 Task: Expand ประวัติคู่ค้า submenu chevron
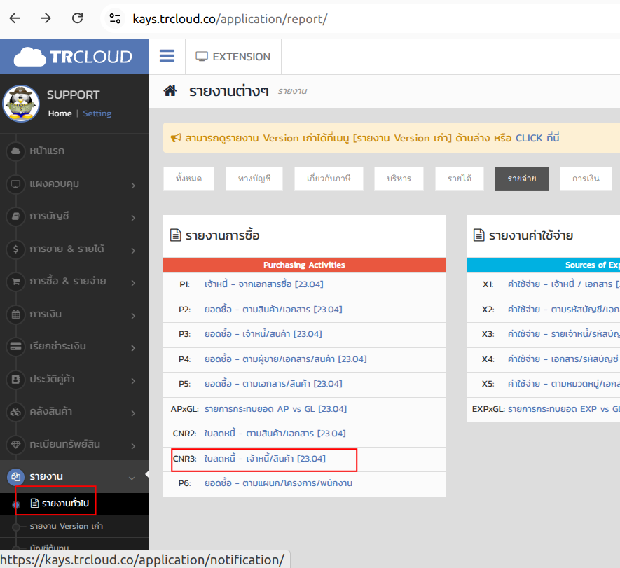133,381
